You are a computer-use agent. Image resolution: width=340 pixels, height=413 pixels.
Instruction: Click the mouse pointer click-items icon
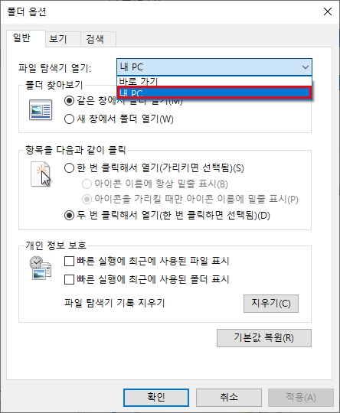pos(41,174)
